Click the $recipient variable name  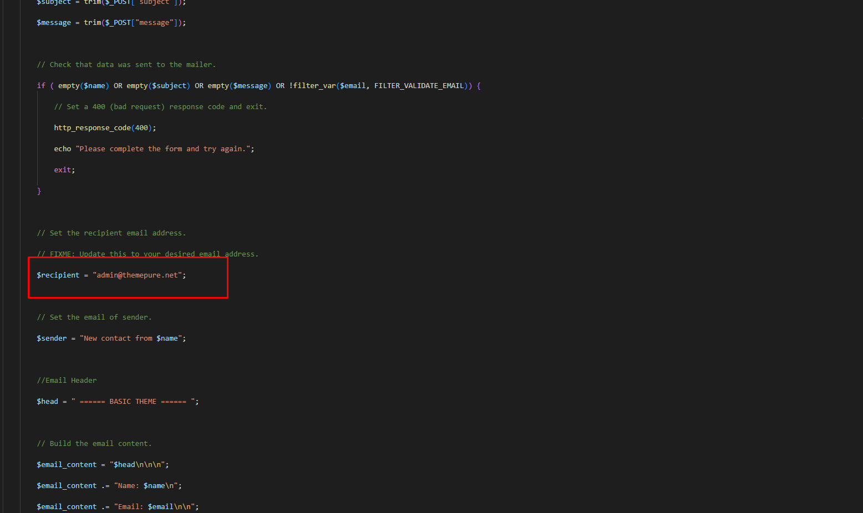click(58, 275)
